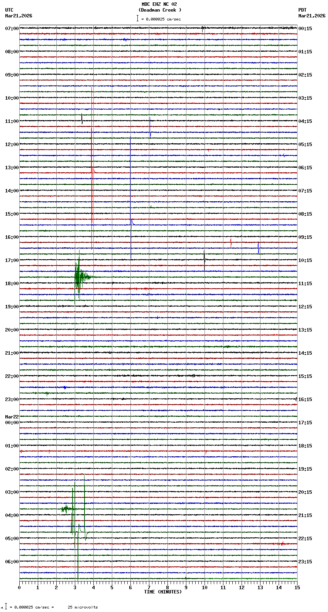Click the '04:00' UTC time label
The width and height of the screenshot is (328, 612).
point(12,515)
